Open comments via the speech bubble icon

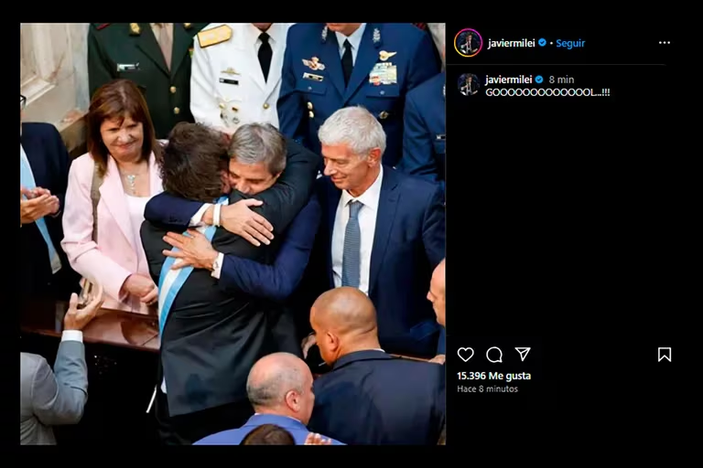click(494, 355)
